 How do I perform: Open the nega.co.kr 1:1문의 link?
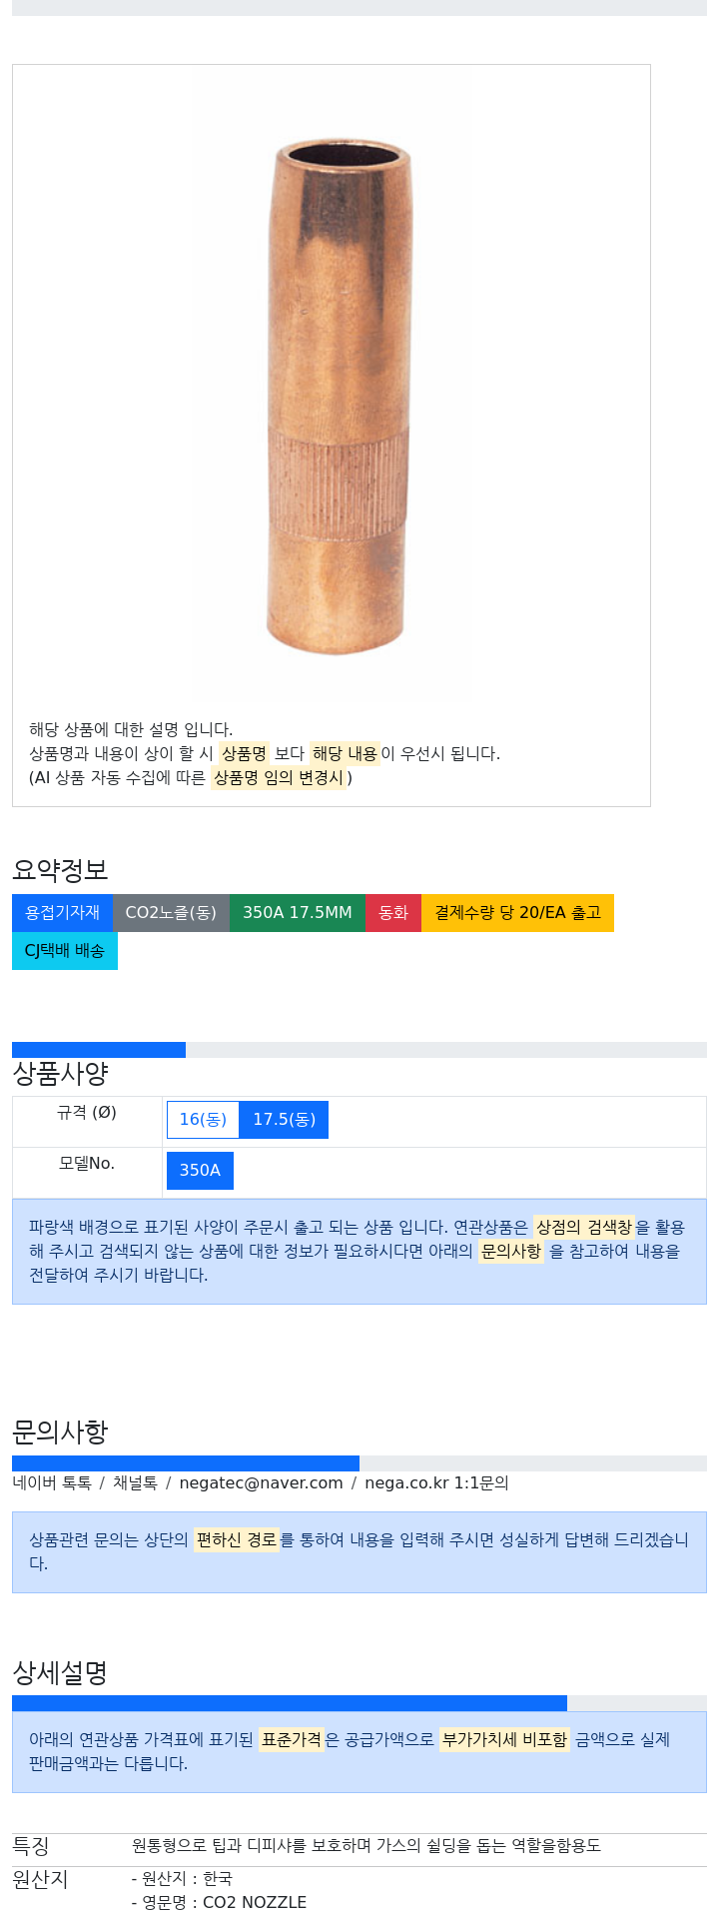(436, 1482)
